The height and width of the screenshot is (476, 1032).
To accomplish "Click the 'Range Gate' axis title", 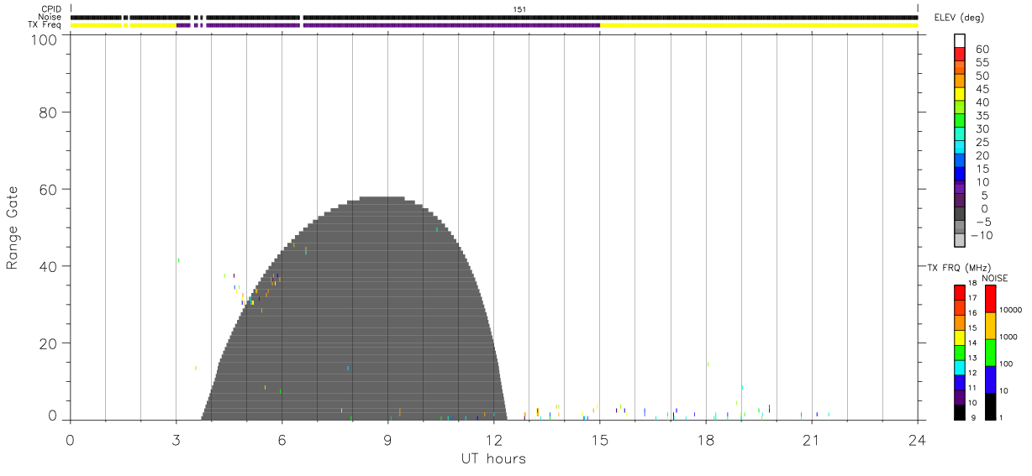I will coord(13,228).
